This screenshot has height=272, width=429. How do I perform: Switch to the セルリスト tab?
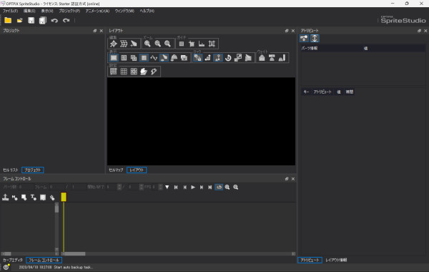point(11,170)
